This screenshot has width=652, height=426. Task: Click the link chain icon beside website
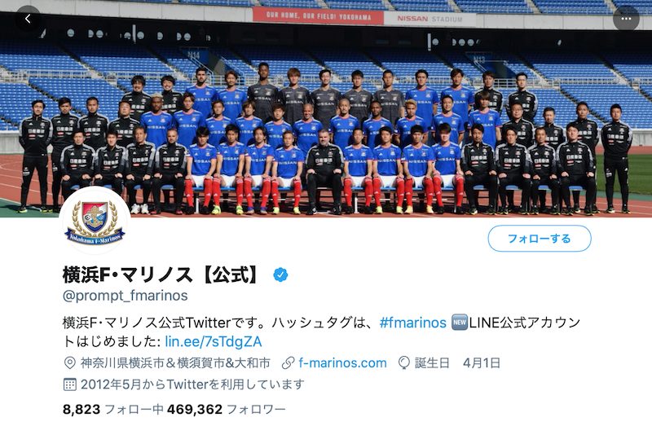click(x=288, y=362)
